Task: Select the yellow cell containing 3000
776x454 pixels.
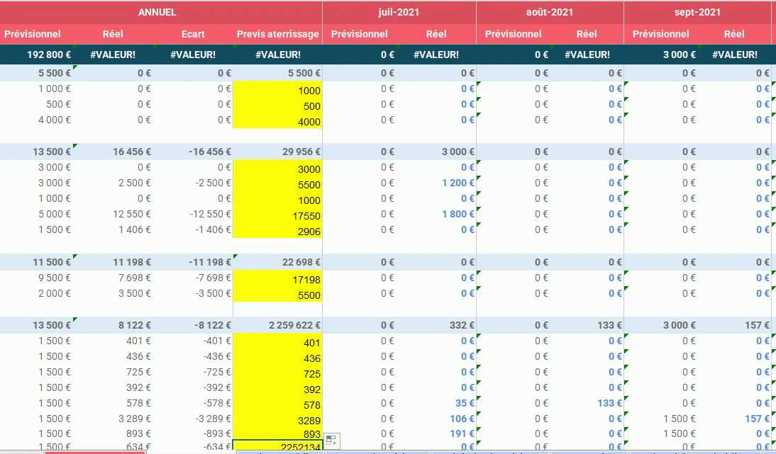Action: (x=277, y=169)
